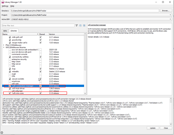
Task: Check the command-console library checkbox
Action: (10, 54)
